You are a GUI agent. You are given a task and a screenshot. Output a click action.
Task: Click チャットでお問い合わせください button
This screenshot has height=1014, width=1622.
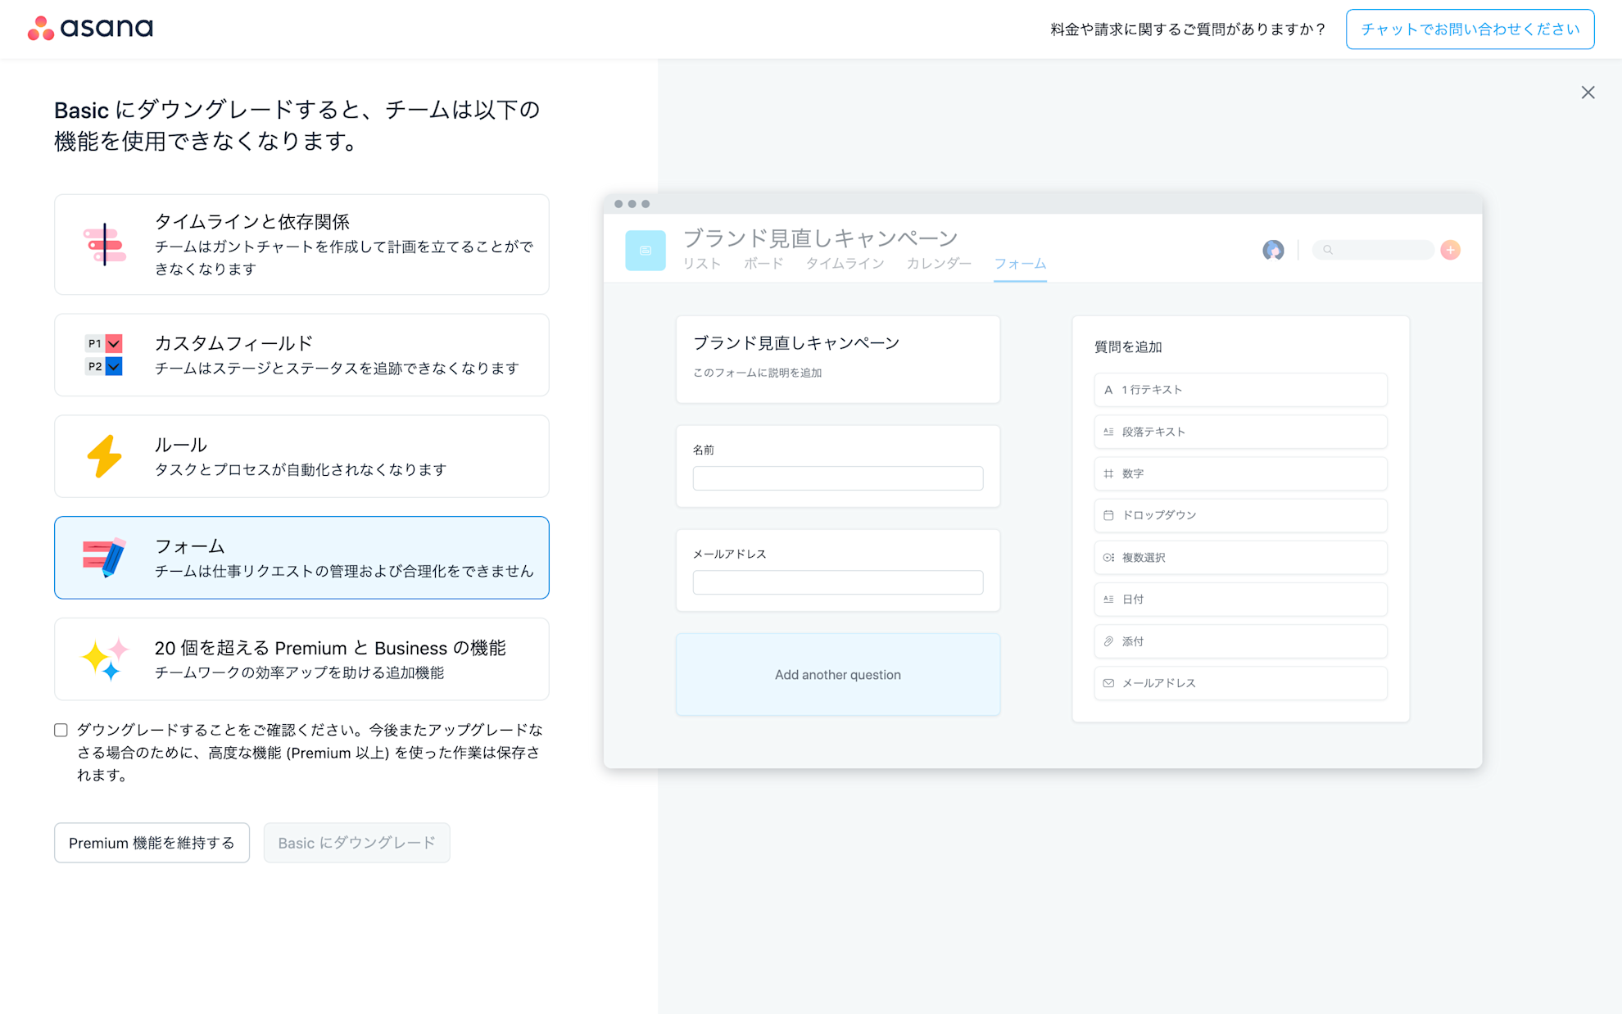(1470, 29)
